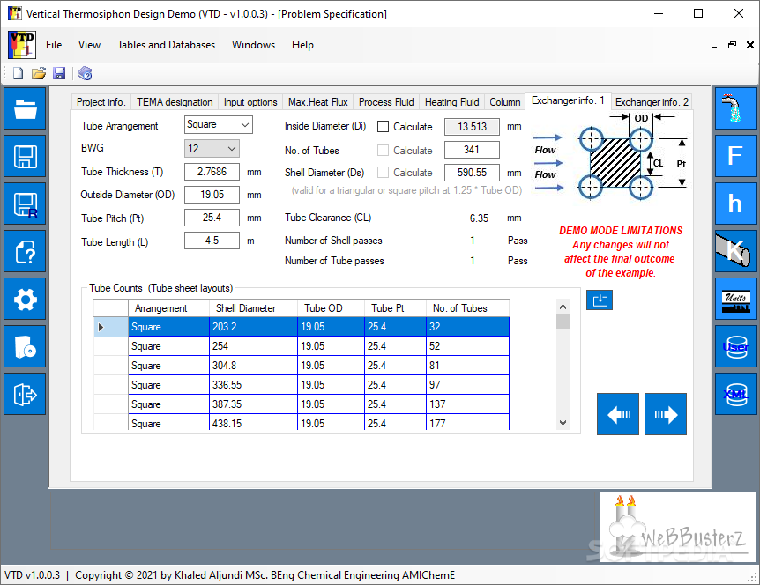760x585 pixels.
Task: Click the water faucet icon on right panel
Action: coord(736,108)
